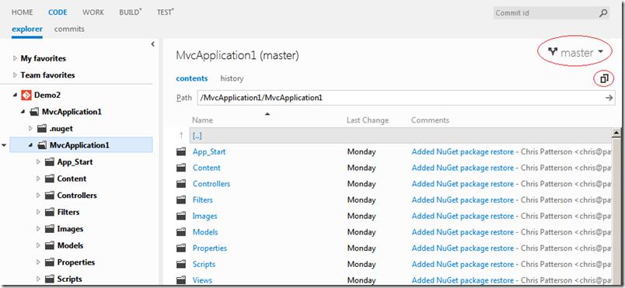Open Scripts row commit comment link

click(x=463, y=264)
